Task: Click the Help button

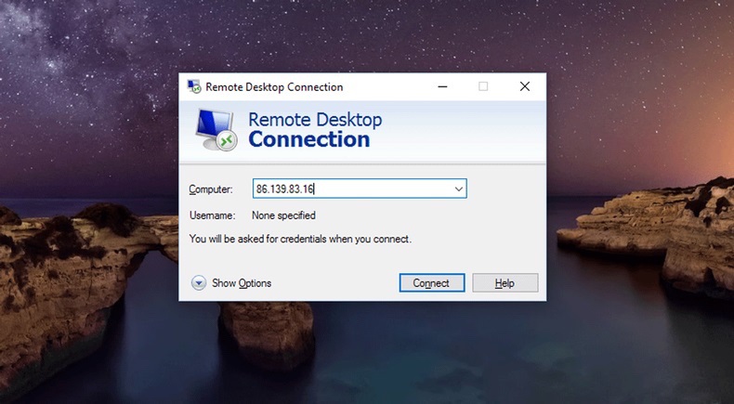Action: 505,282
